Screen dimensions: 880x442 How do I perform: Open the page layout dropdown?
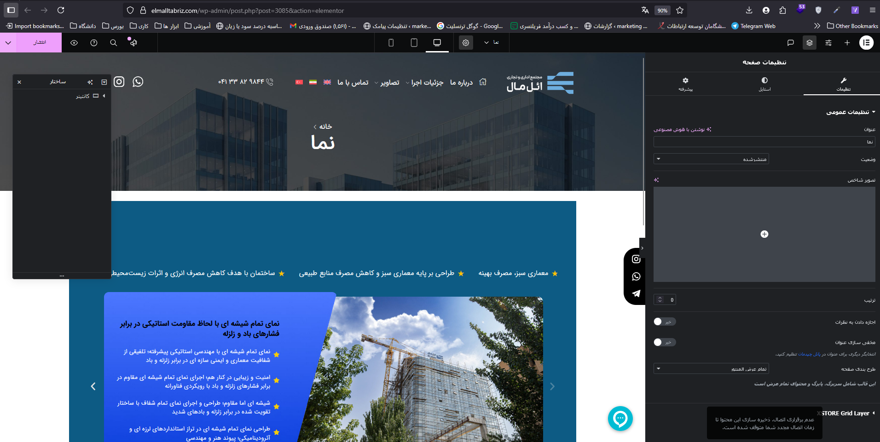(711, 369)
